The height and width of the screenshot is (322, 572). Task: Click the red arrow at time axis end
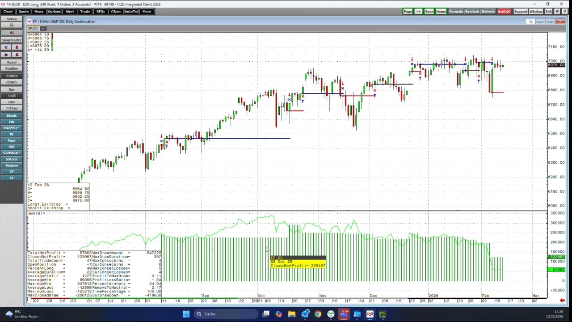(x=562, y=301)
